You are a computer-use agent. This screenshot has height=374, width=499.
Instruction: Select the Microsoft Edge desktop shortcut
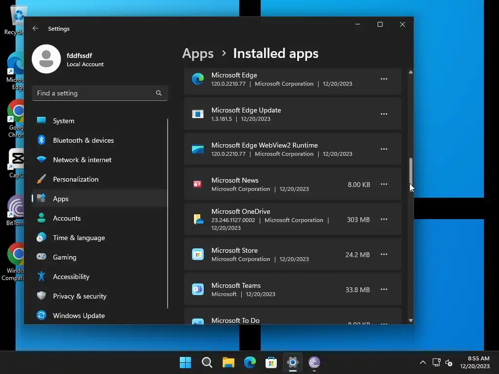[15, 71]
